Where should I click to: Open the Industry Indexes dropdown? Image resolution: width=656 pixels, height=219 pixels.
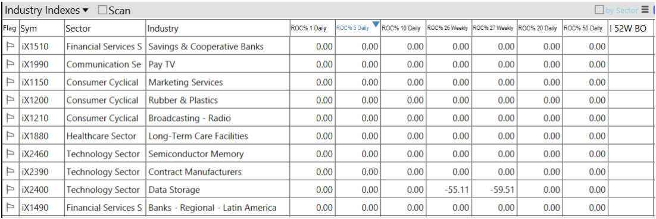47,10
